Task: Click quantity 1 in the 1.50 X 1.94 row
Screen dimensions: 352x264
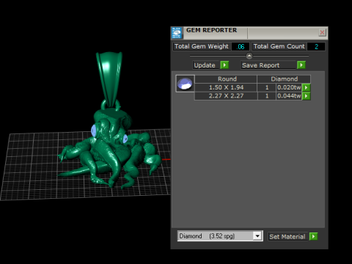Action: click(267, 87)
